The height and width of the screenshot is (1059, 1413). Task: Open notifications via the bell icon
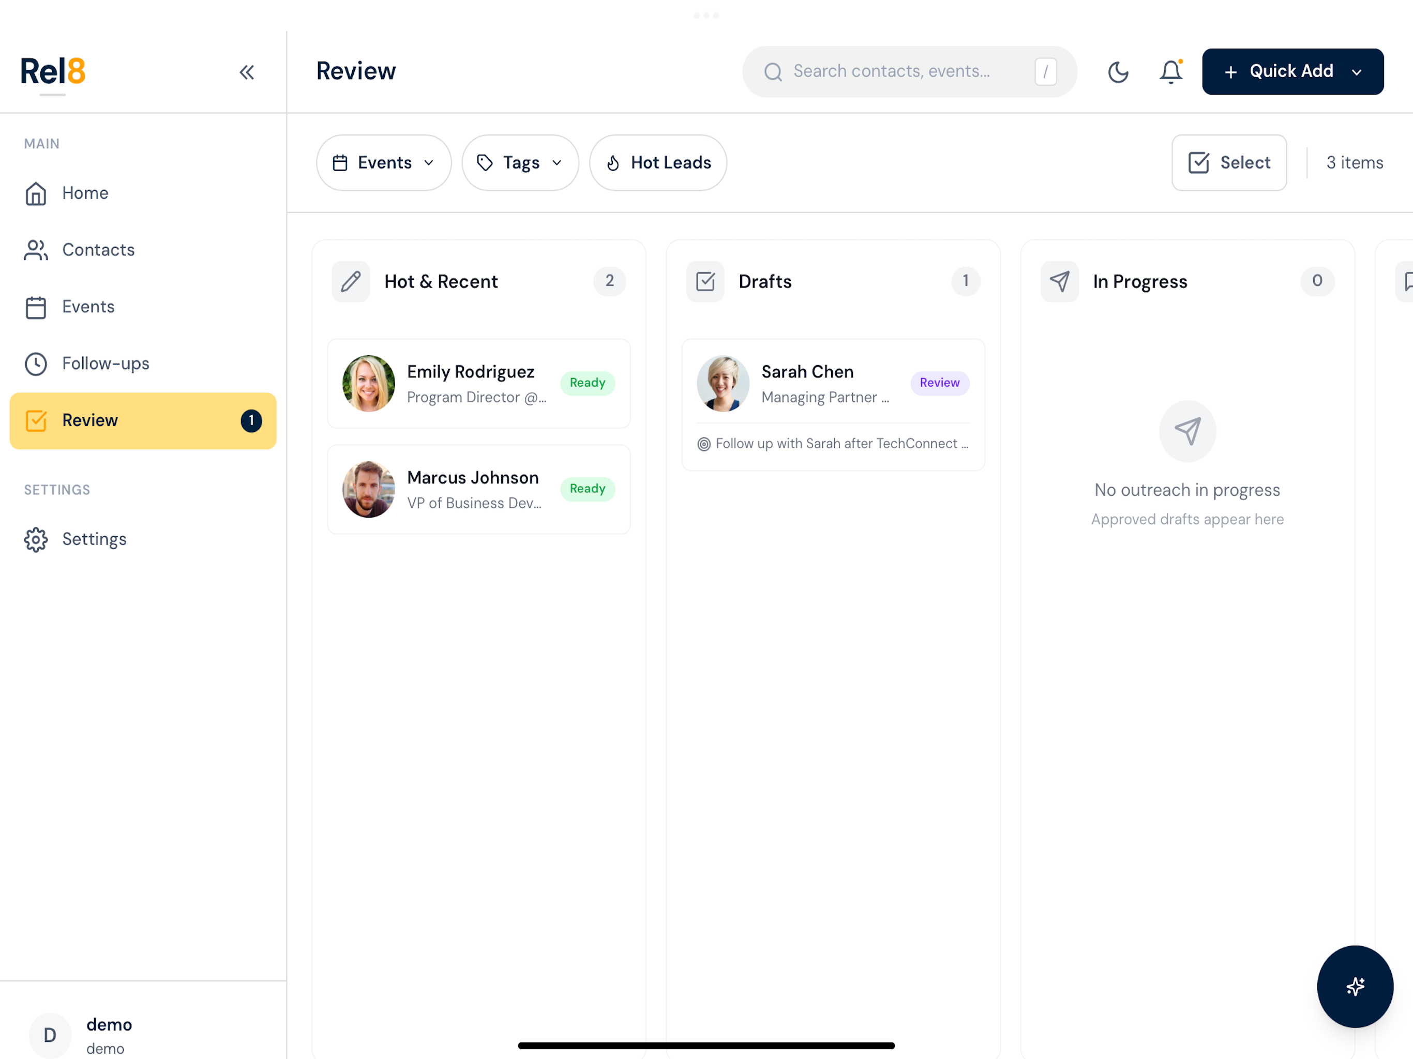click(1171, 71)
